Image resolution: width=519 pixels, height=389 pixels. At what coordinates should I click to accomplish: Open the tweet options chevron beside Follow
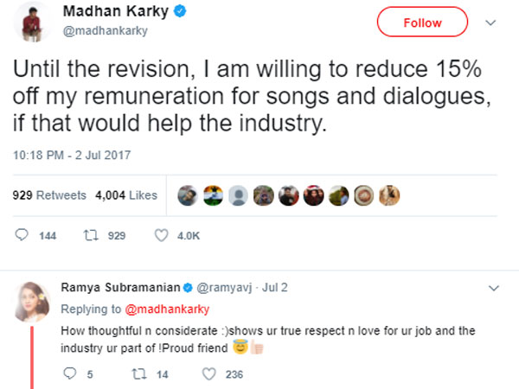[493, 24]
